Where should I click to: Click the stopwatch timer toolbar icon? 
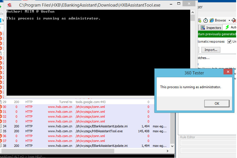205,20
